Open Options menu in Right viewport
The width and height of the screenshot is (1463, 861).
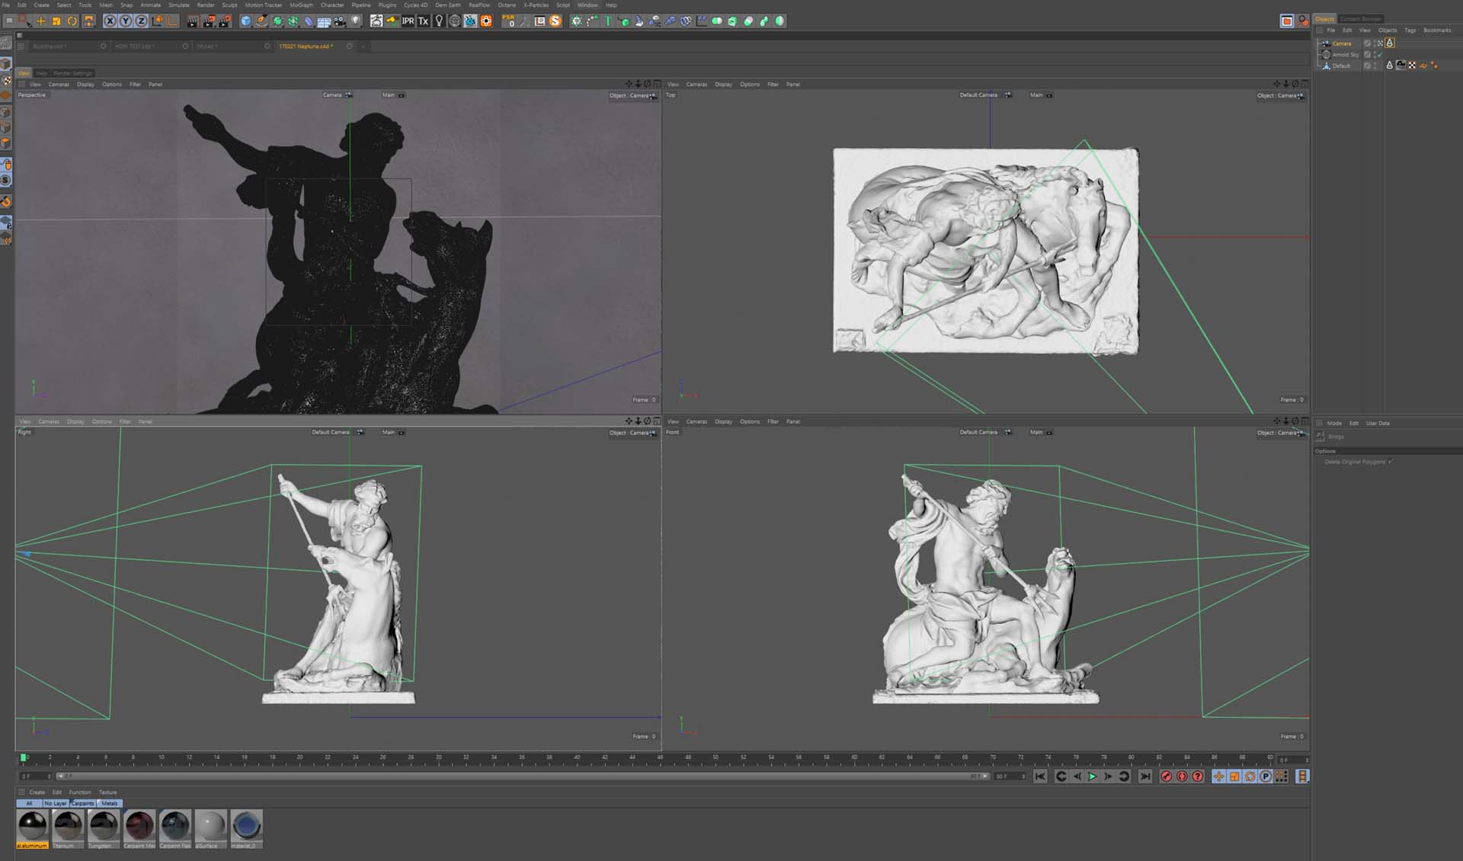(x=101, y=421)
